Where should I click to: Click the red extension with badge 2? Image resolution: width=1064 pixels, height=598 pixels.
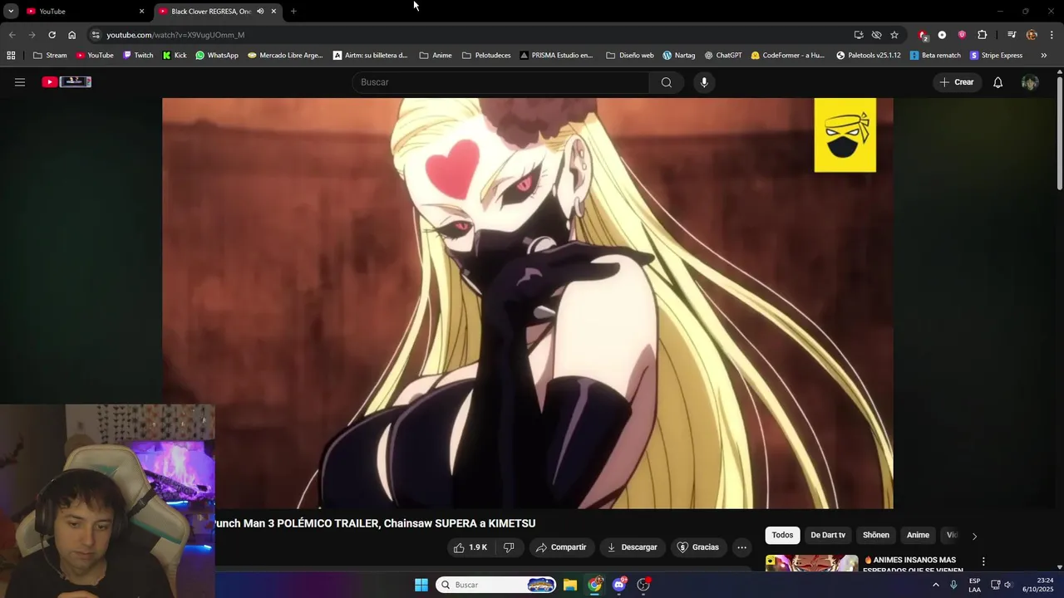tap(923, 35)
